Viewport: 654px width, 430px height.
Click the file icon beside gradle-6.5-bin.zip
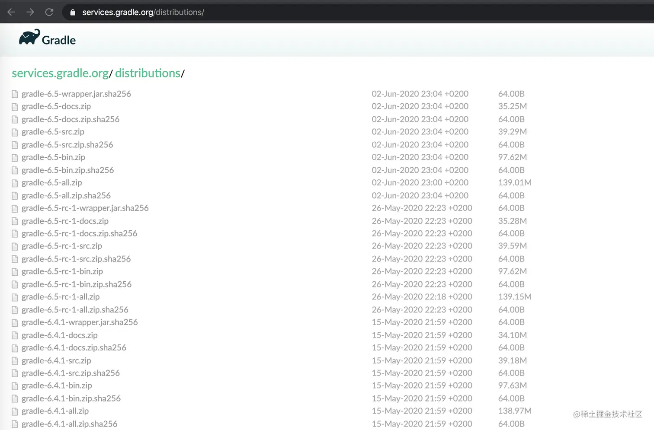(x=15, y=157)
